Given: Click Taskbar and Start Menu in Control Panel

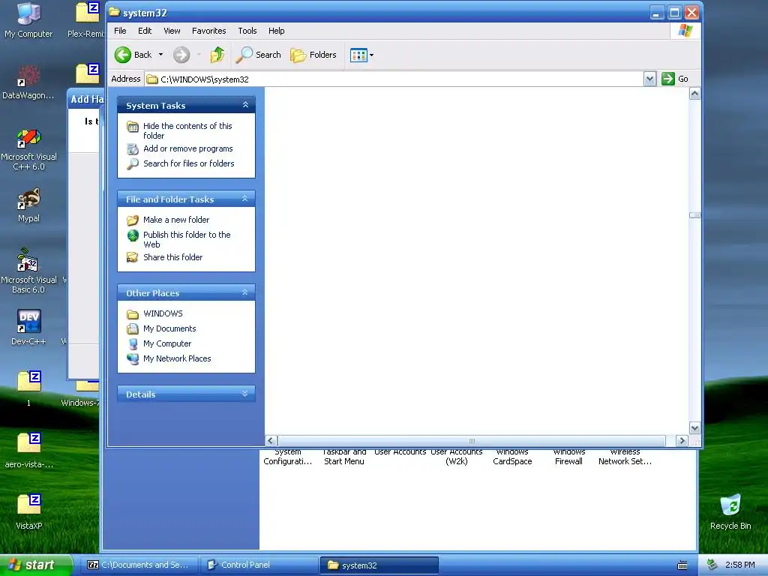Looking at the screenshot, I should (x=343, y=457).
